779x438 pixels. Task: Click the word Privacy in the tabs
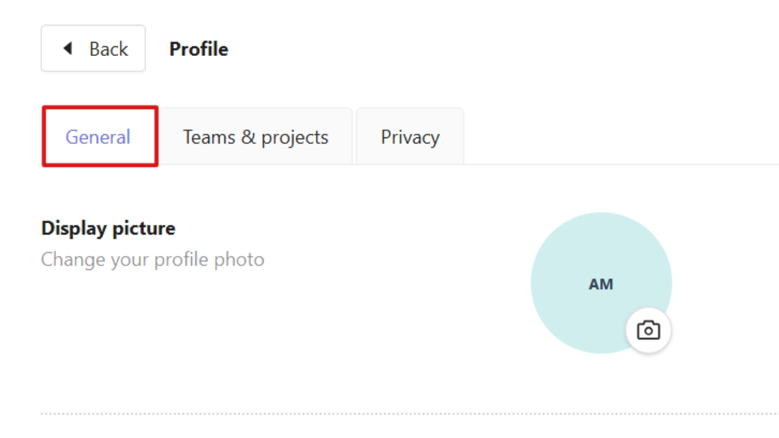tap(410, 137)
